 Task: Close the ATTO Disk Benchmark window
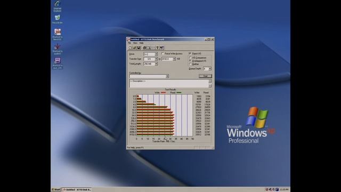(213, 39)
